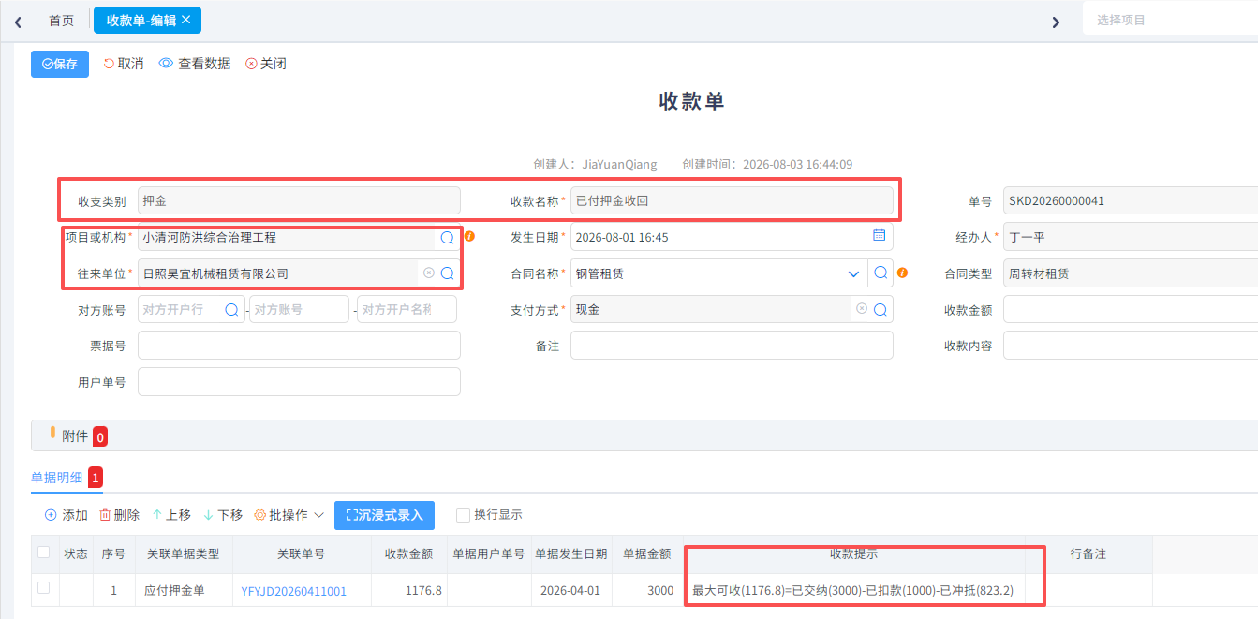Click the 收支类别 押金 field

(x=299, y=201)
